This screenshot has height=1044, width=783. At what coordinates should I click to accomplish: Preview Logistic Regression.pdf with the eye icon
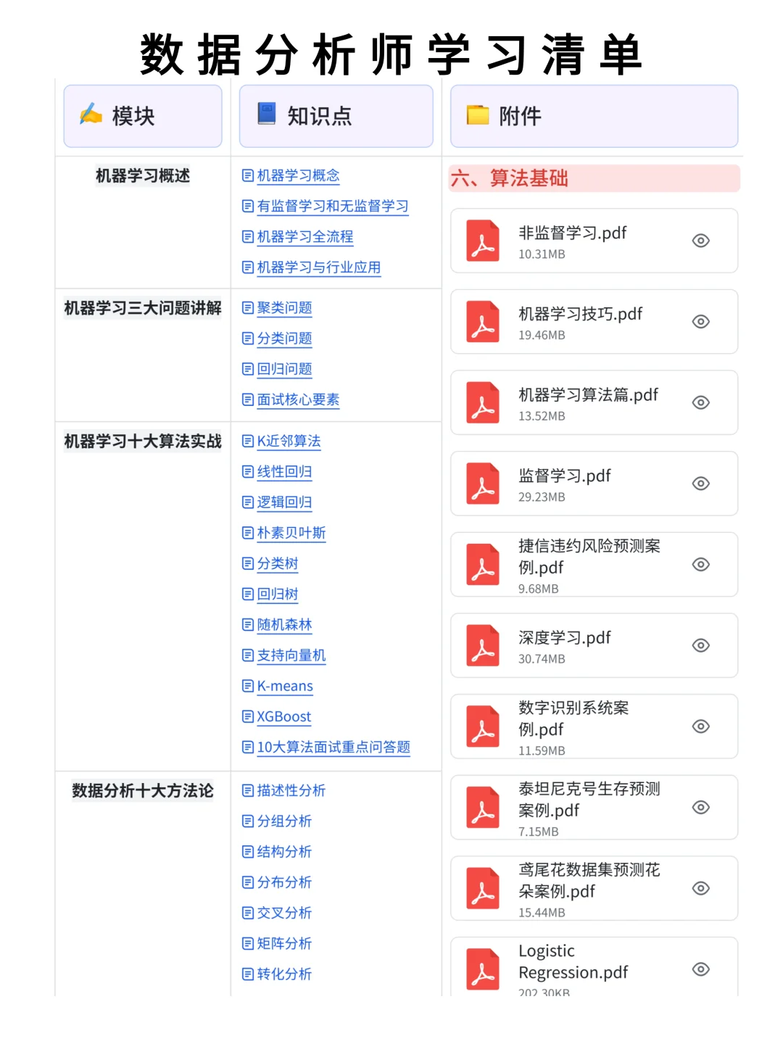coord(700,969)
